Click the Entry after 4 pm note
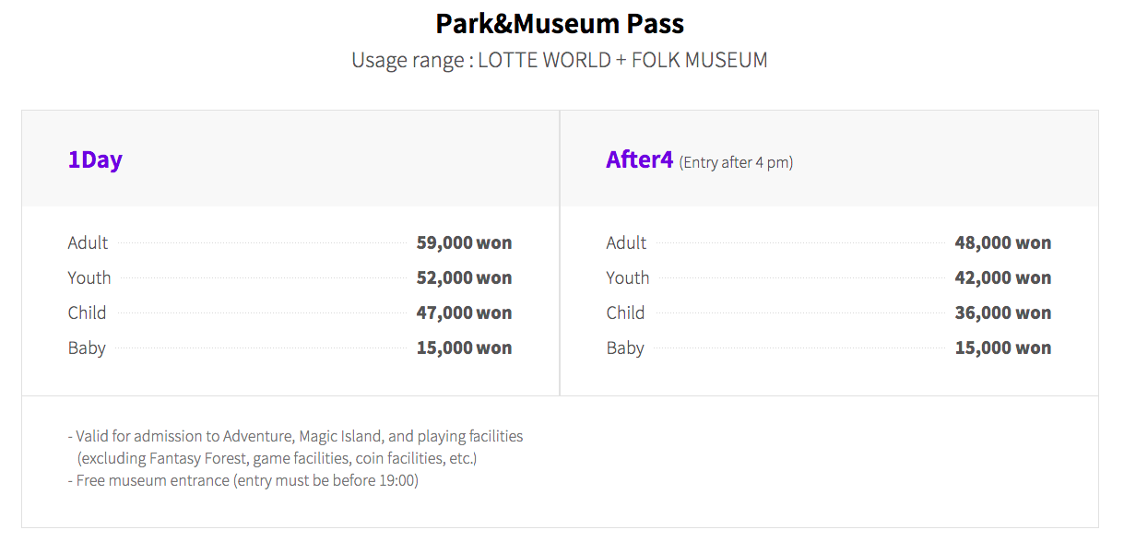Viewport: 1124px width, 542px height. tap(736, 163)
